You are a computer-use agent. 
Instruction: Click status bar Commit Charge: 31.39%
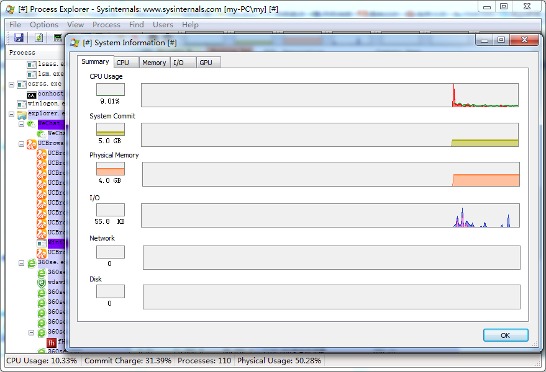pos(128,361)
